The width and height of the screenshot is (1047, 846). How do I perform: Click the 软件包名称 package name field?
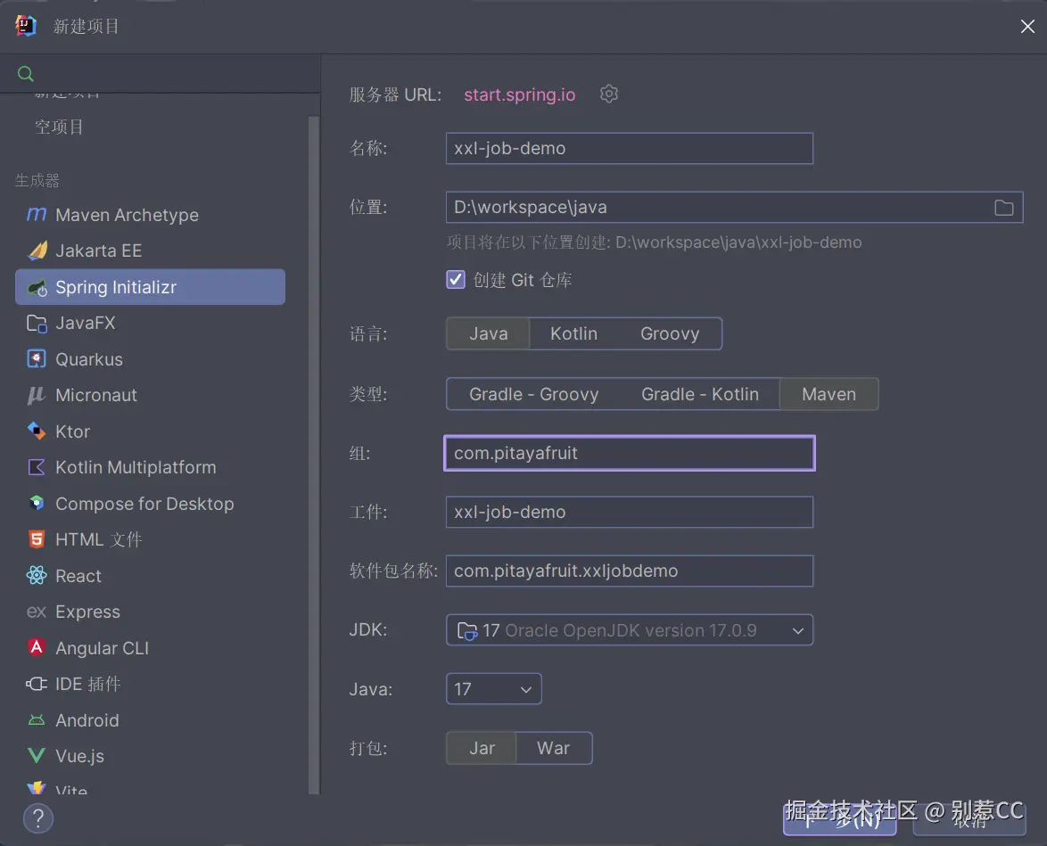(x=629, y=571)
